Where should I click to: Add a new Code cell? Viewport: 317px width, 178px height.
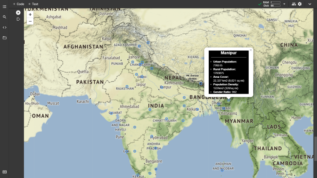(x=18, y=4)
